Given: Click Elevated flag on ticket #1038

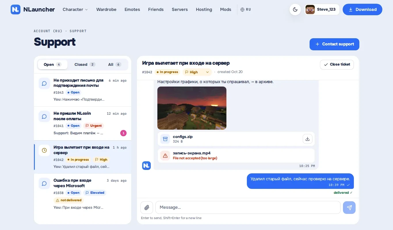Looking at the screenshot, I should pyautogui.click(x=95, y=193).
